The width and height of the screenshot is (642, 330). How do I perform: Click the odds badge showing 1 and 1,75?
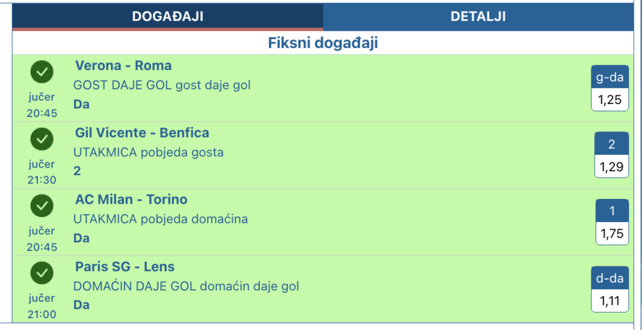612,222
